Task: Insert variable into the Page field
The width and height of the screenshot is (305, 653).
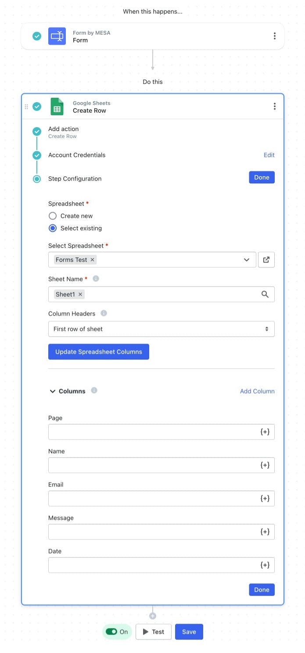Action: click(265, 432)
